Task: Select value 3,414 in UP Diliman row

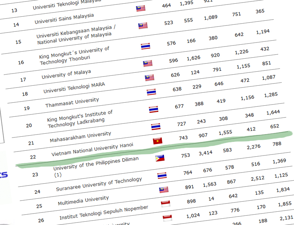Action: point(206,153)
